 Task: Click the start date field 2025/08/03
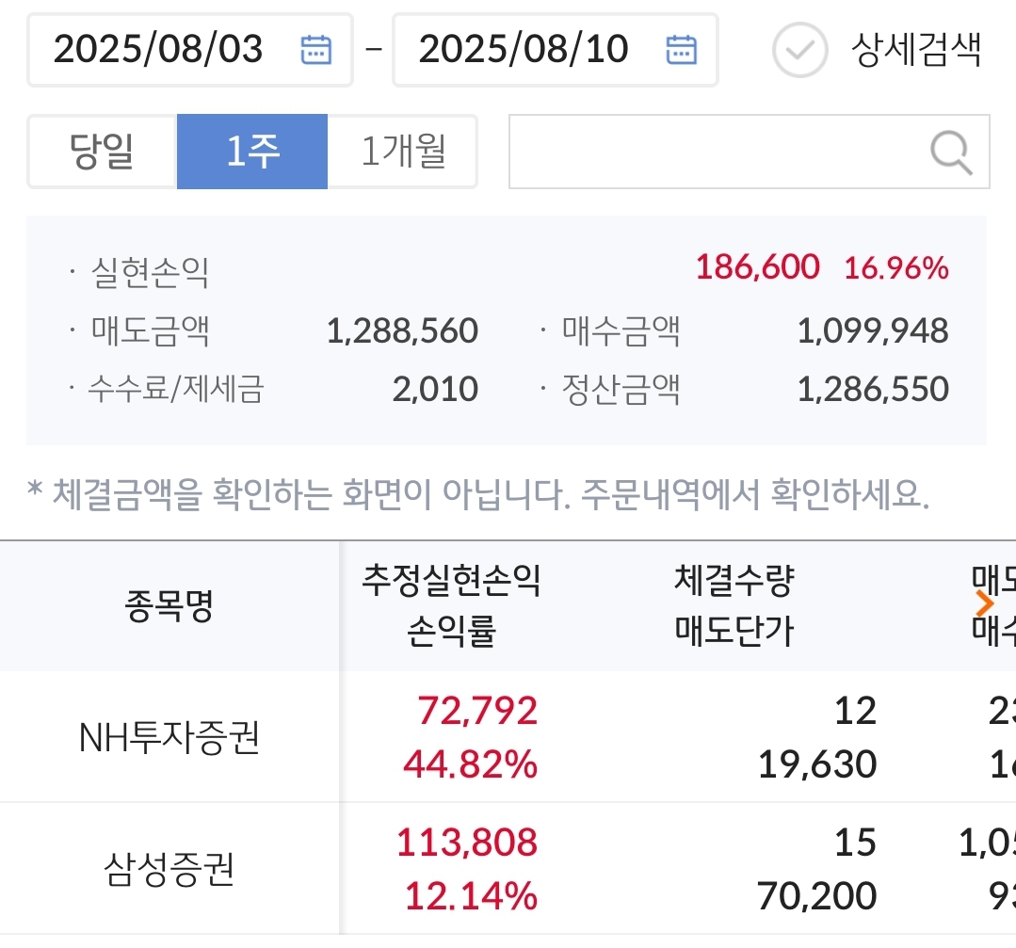(x=190, y=50)
